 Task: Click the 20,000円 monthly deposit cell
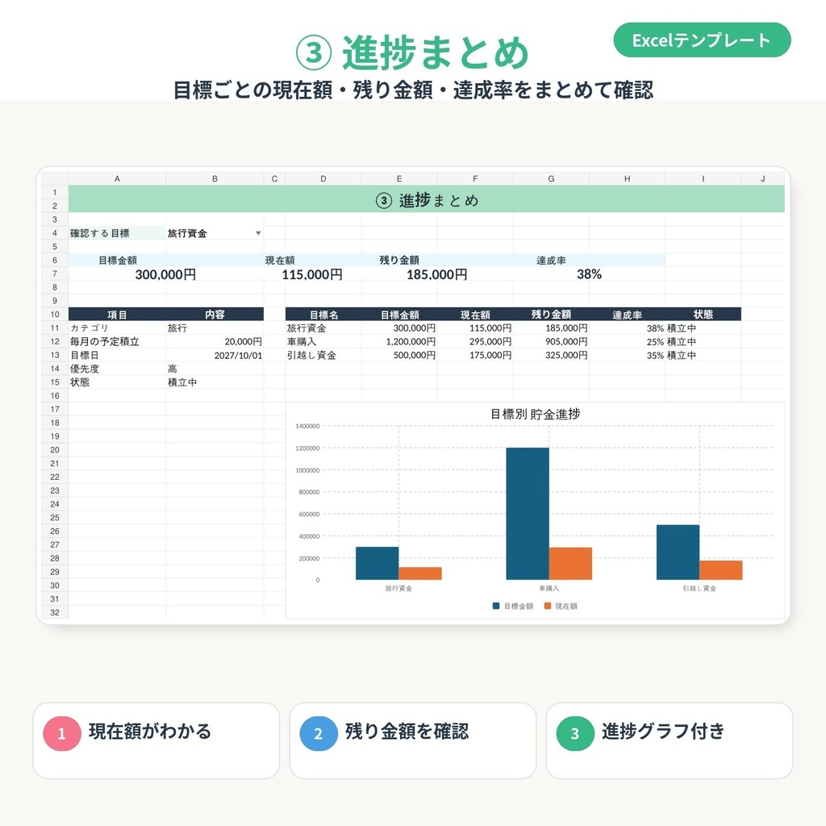[215, 341]
